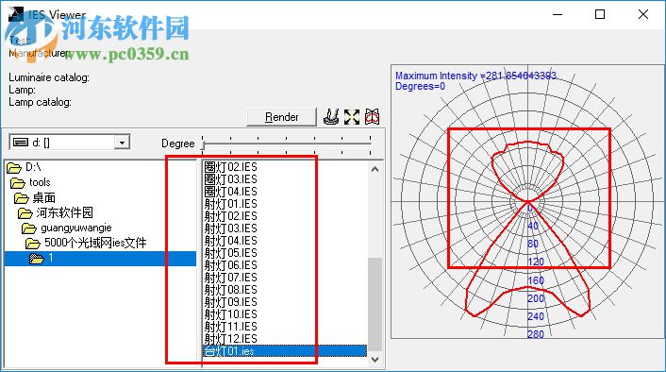The width and height of the screenshot is (666, 372).
Task: Select file 射灯10.IES
Action: (230, 314)
